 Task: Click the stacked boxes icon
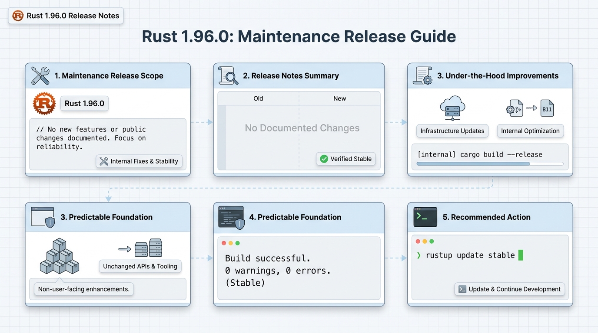coord(60,256)
